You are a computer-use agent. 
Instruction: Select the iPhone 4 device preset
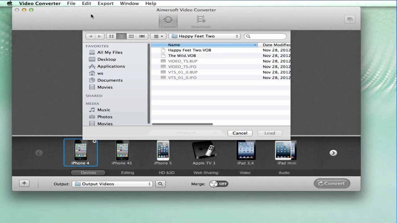tap(81, 152)
